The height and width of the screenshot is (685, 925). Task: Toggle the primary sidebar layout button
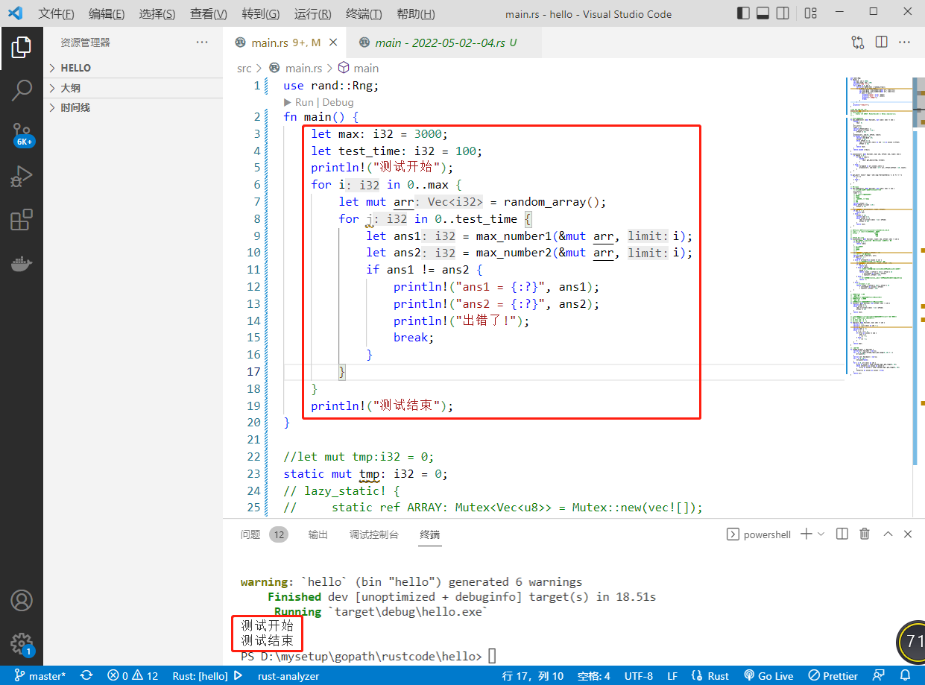744,13
